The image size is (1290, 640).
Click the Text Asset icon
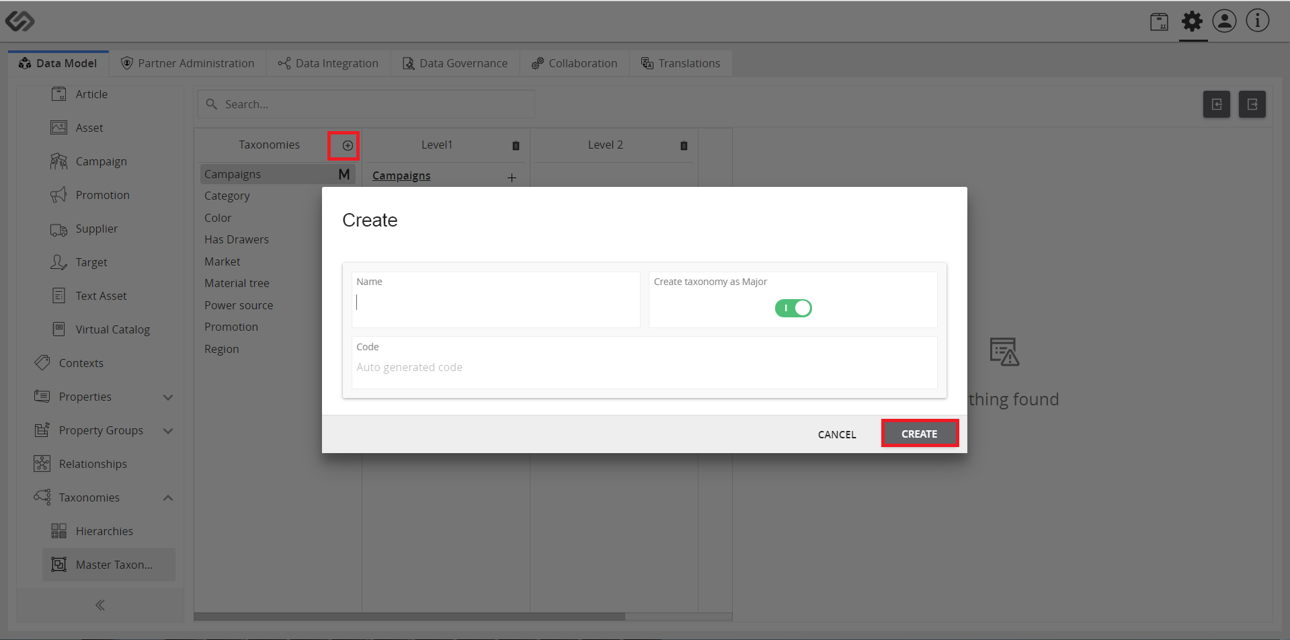[59, 296]
